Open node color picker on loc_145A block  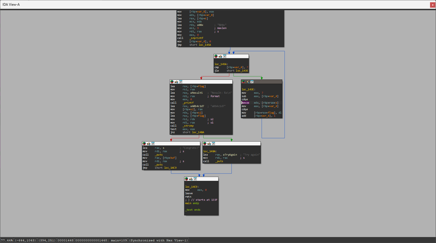(216, 56)
